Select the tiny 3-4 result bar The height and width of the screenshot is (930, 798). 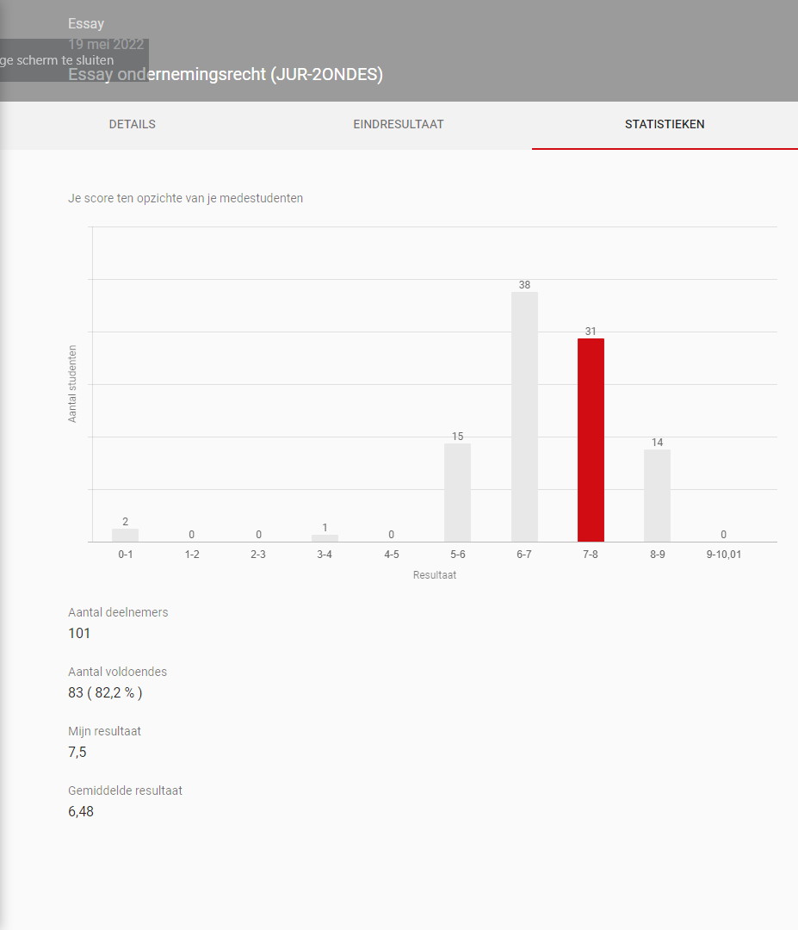[325, 538]
